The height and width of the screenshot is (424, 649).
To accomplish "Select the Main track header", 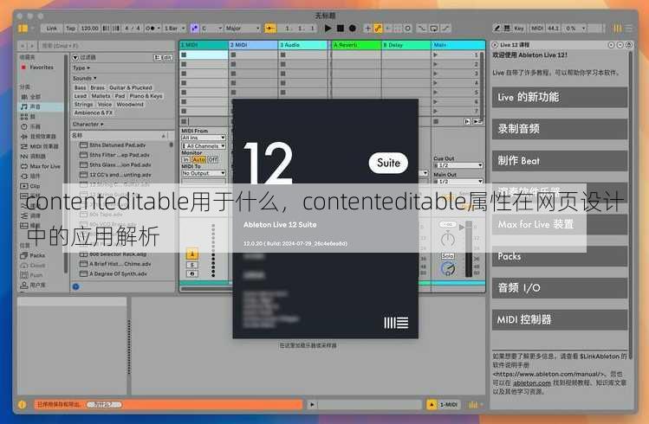I will click(x=458, y=45).
